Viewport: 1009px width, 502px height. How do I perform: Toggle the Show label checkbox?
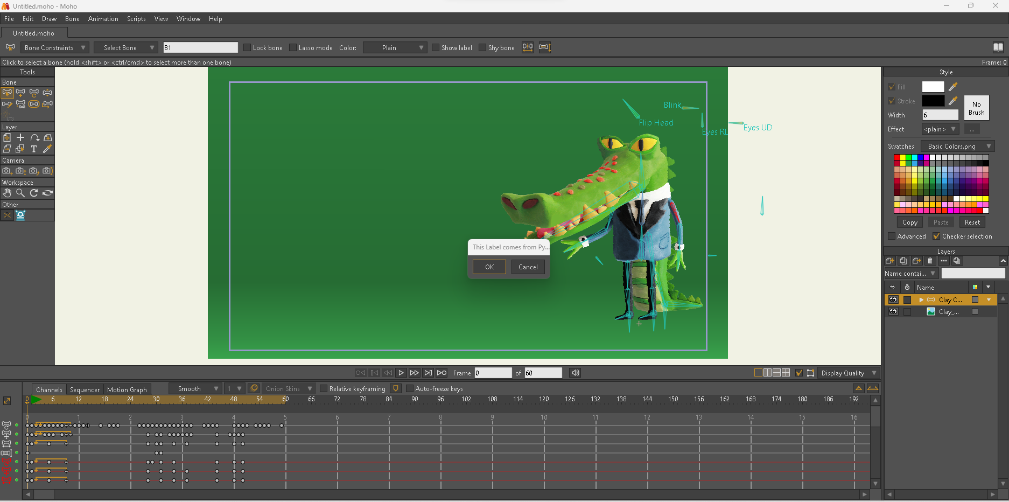[x=436, y=47]
